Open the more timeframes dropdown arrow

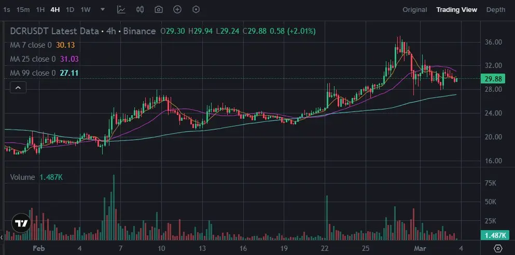tap(103, 9)
